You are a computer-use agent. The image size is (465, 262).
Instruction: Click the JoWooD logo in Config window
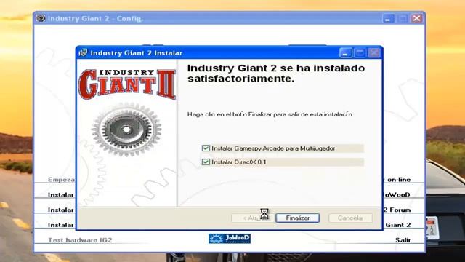[230, 238]
